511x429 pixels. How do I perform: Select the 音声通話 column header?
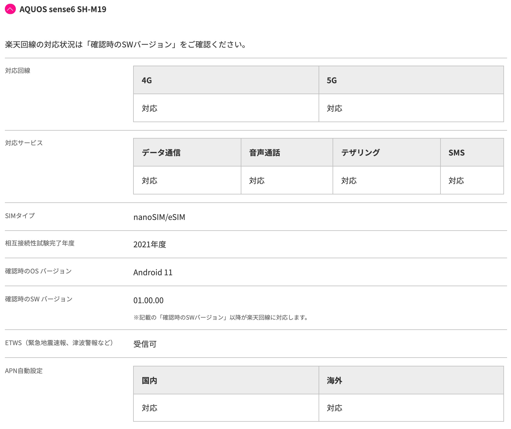[x=287, y=153]
